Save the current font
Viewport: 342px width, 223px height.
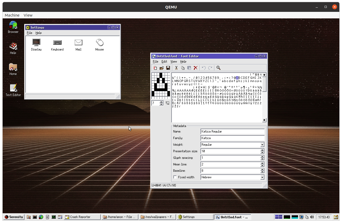click(168, 68)
